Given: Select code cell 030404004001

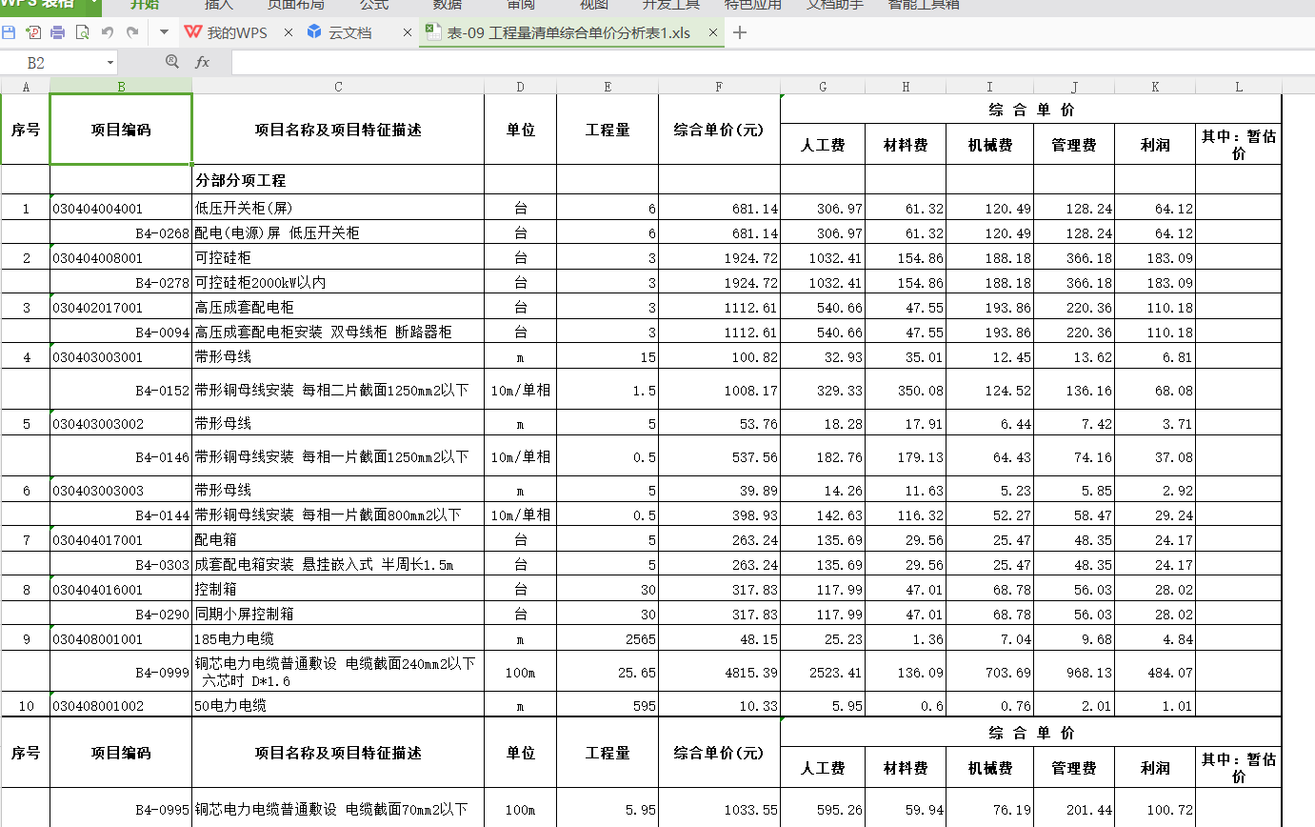Looking at the screenshot, I should 121,208.
